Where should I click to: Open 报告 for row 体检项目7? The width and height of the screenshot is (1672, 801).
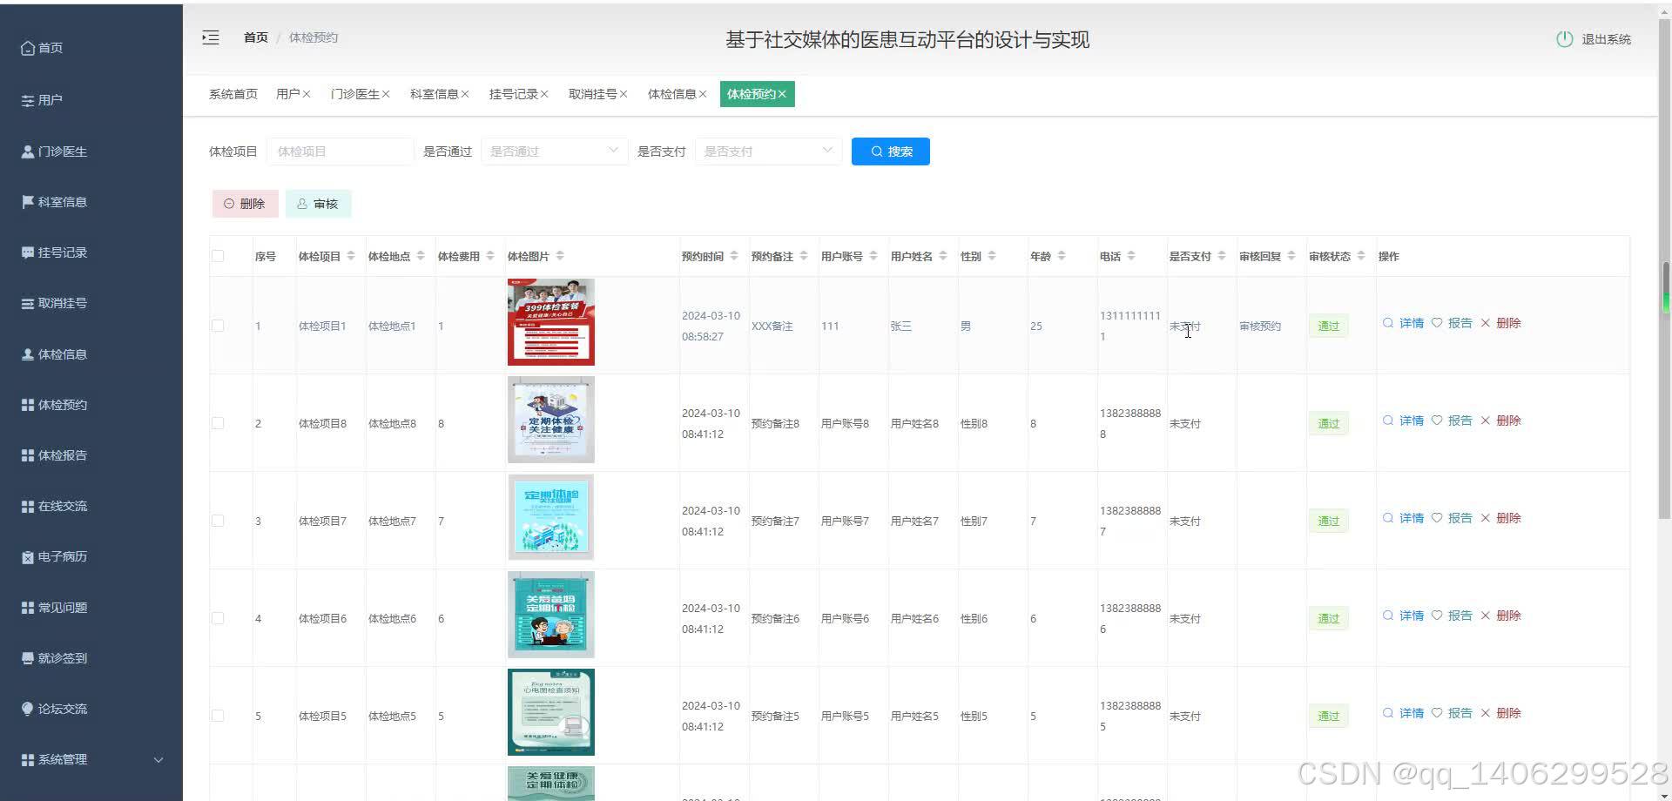(1453, 518)
